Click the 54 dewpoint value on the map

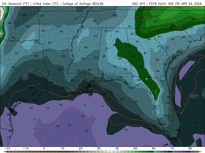point(156,21)
